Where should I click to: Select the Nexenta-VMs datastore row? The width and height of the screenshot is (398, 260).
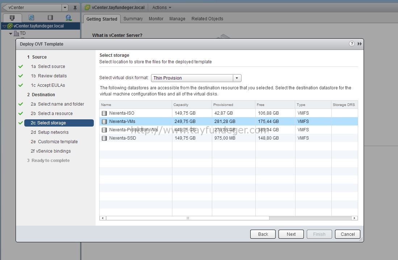pyautogui.click(x=229, y=122)
